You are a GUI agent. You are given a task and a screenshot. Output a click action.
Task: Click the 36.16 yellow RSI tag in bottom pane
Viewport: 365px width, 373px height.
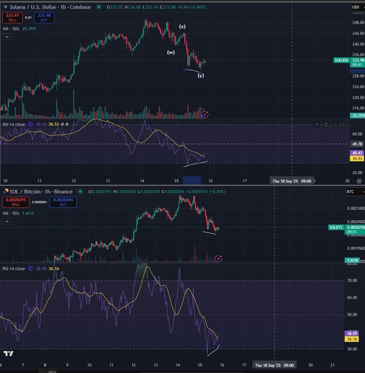(x=352, y=339)
